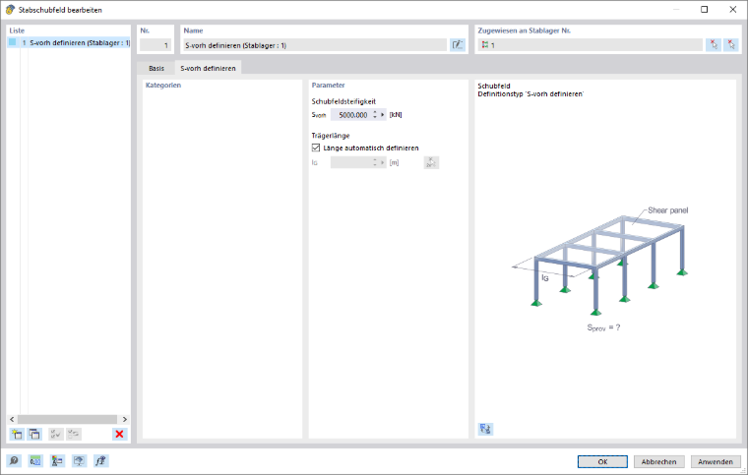
Task: Click the Svorh value field 5000.000
Action: tap(351, 115)
